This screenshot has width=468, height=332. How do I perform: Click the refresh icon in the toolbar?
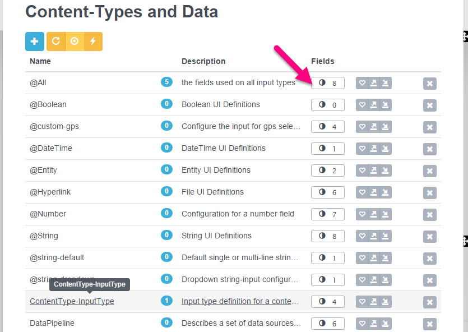(x=56, y=41)
